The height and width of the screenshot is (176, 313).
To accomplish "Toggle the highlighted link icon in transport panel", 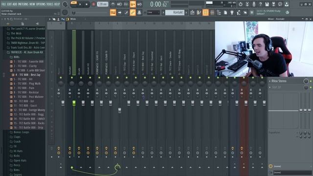I will pyautogui.click(x=133, y=12).
